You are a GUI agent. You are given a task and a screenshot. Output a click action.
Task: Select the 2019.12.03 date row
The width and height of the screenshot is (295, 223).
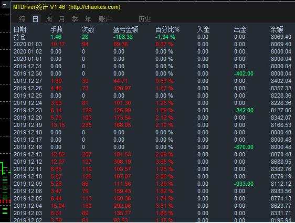pos(28,213)
